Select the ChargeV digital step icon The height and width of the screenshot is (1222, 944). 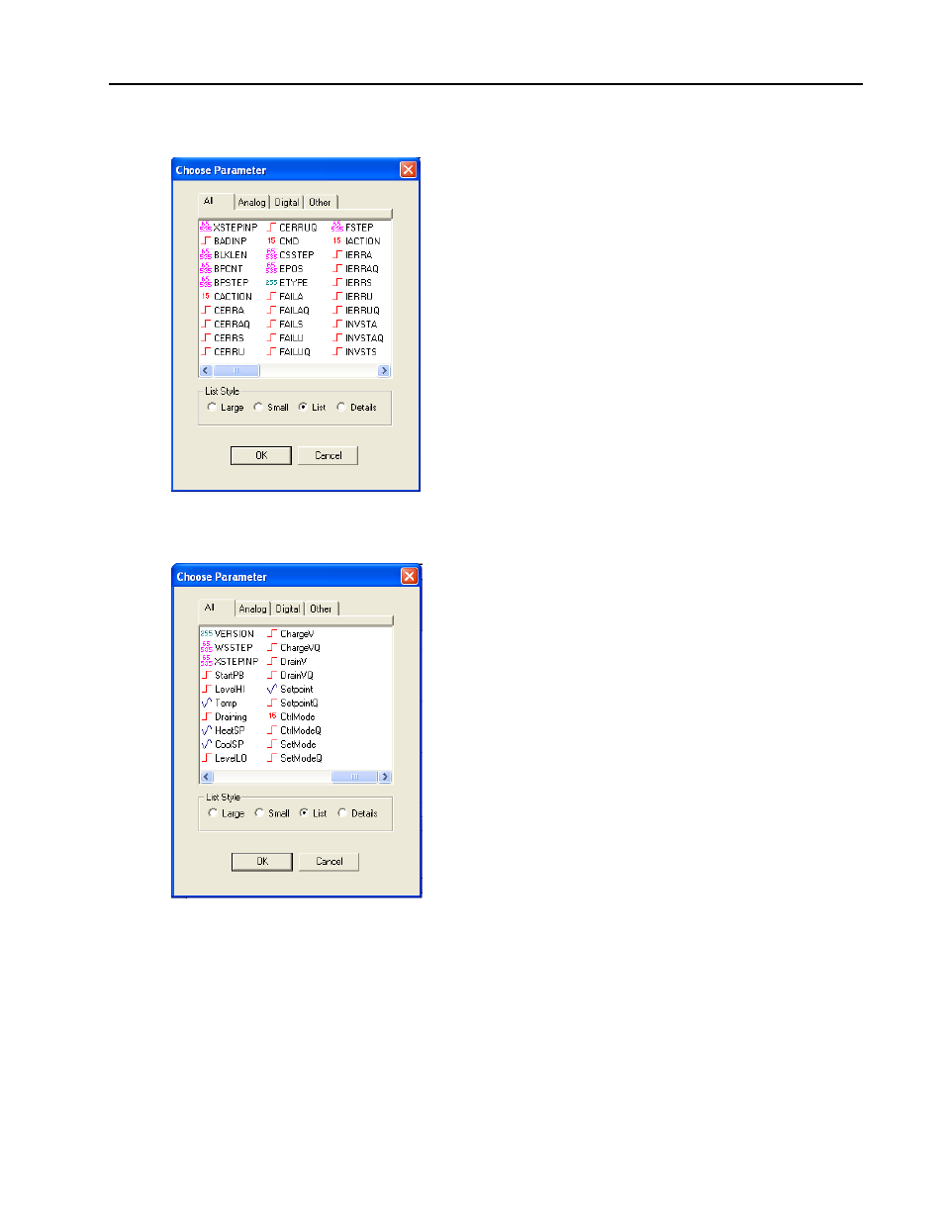click(x=272, y=633)
